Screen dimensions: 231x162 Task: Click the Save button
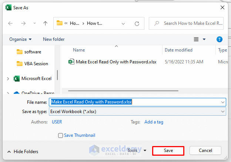tap(168, 151)
